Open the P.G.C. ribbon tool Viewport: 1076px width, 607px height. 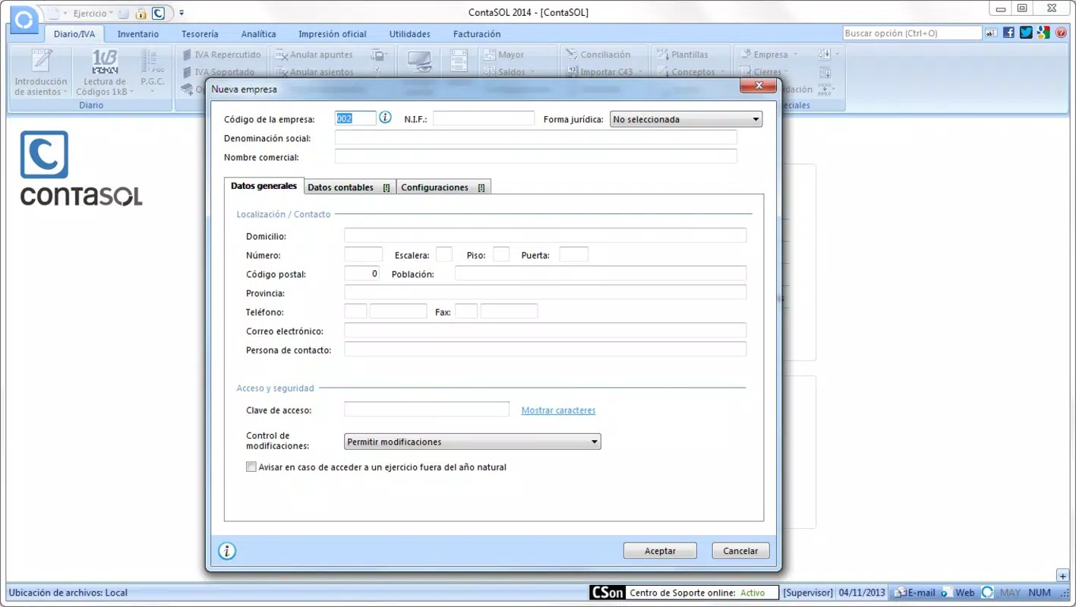152,72
